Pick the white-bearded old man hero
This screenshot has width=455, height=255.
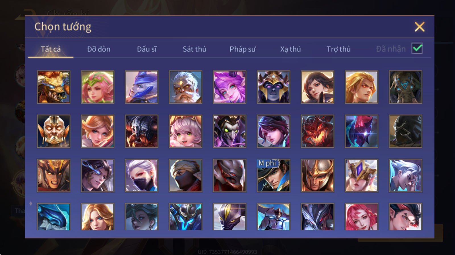coord(185,87)
